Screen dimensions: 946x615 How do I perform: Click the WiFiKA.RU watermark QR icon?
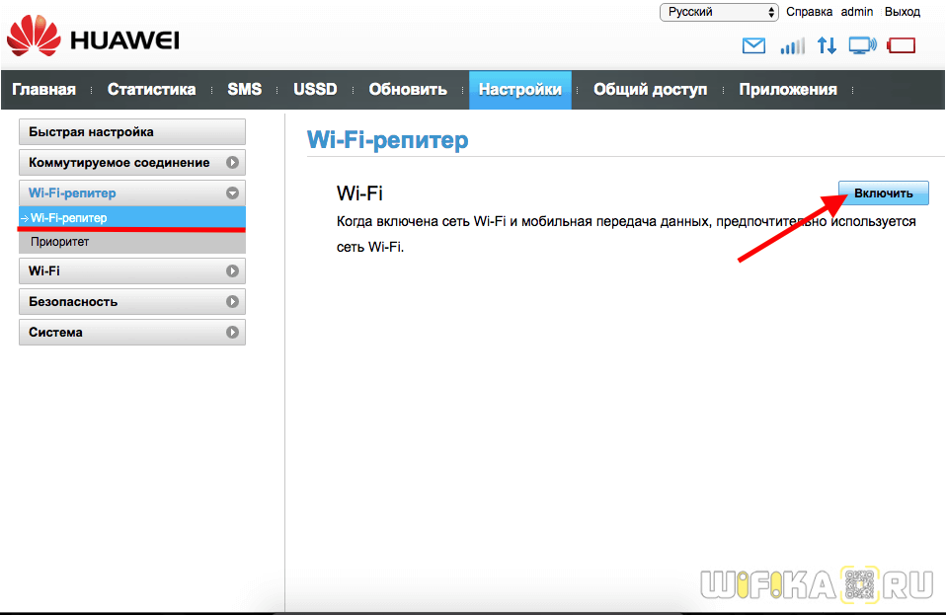pos(860,583)
